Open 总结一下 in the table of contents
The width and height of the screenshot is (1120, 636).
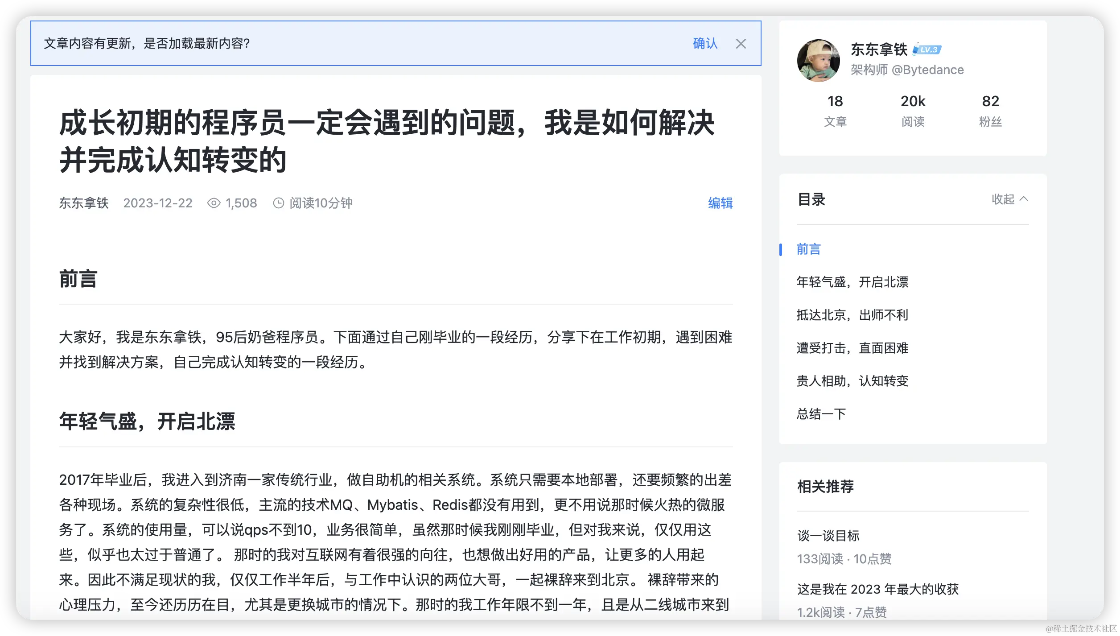click(x=821, y=414)
